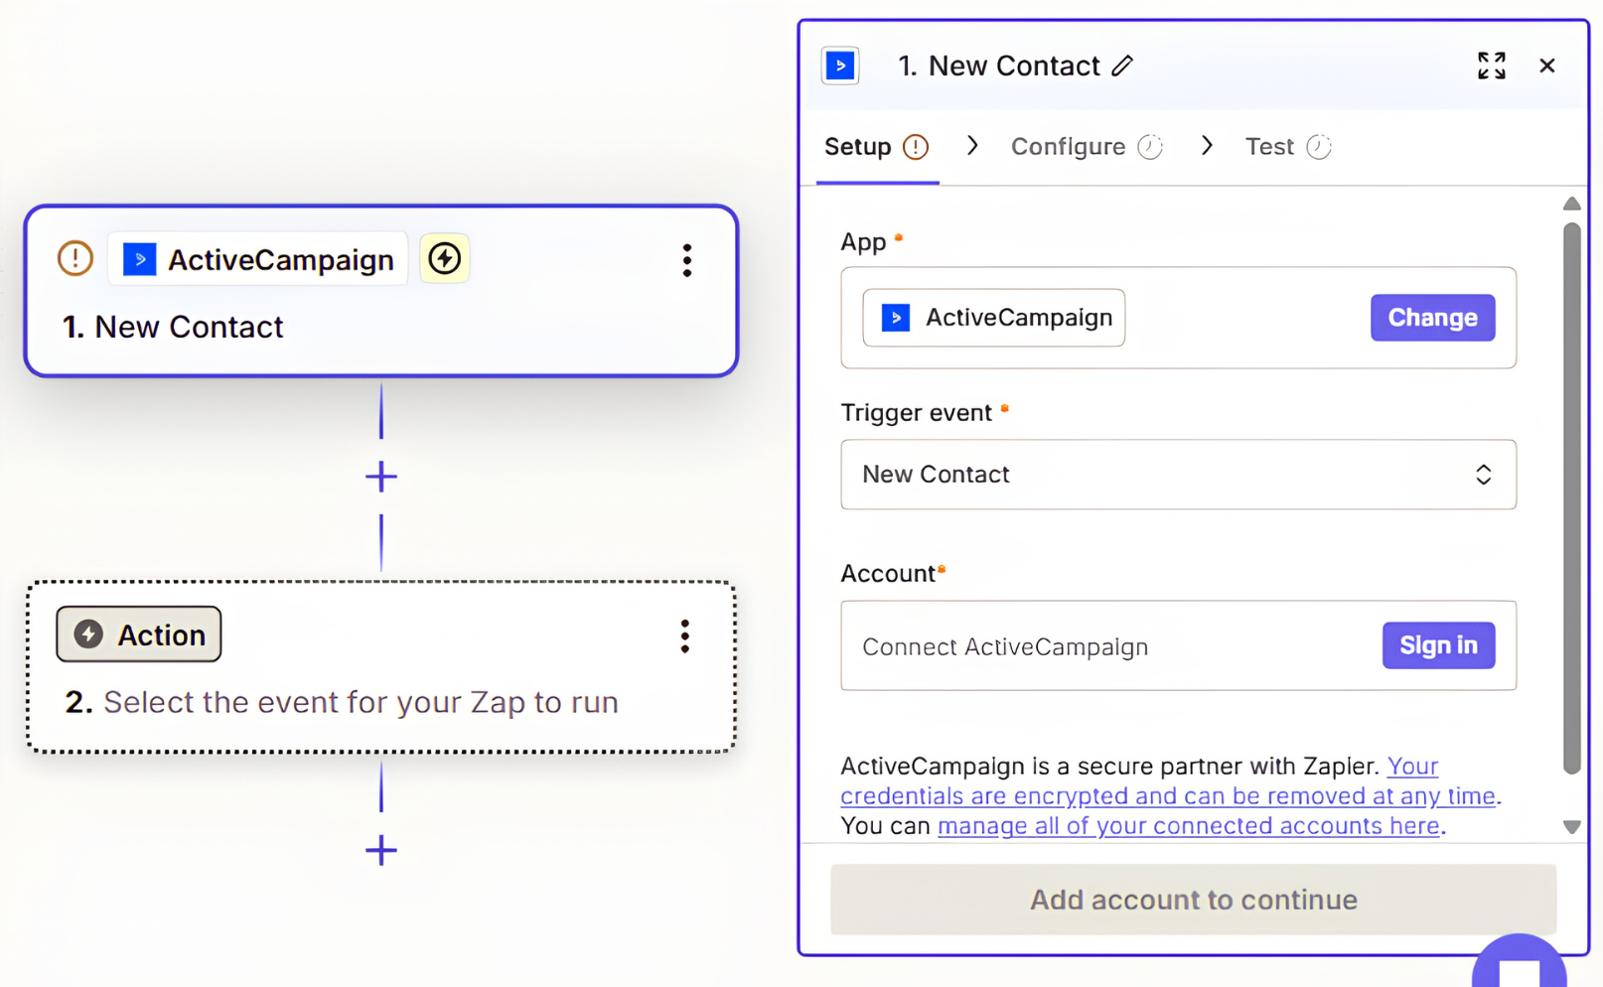Click the warning icon on the ActiveCampaign step card
The image size is (1603, 987).
tap(75, 259)
